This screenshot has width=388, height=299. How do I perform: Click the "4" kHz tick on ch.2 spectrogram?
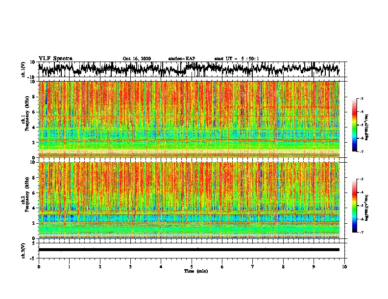(34, 208)
